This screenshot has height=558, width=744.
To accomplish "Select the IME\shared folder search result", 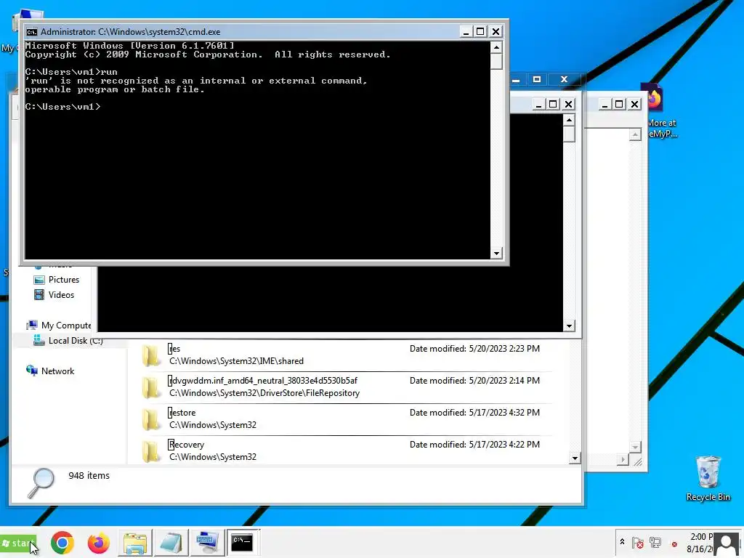I will (347, 355).
